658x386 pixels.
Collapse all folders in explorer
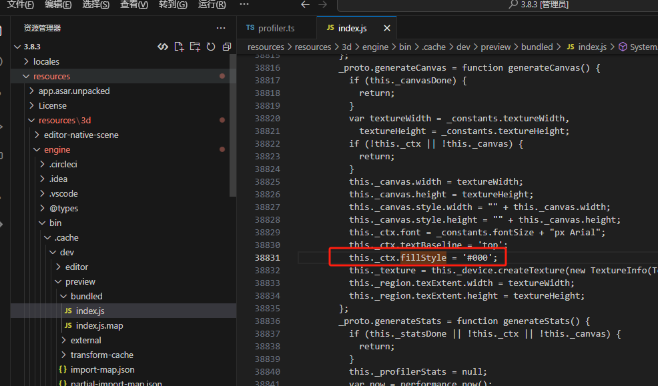[227, 47]
